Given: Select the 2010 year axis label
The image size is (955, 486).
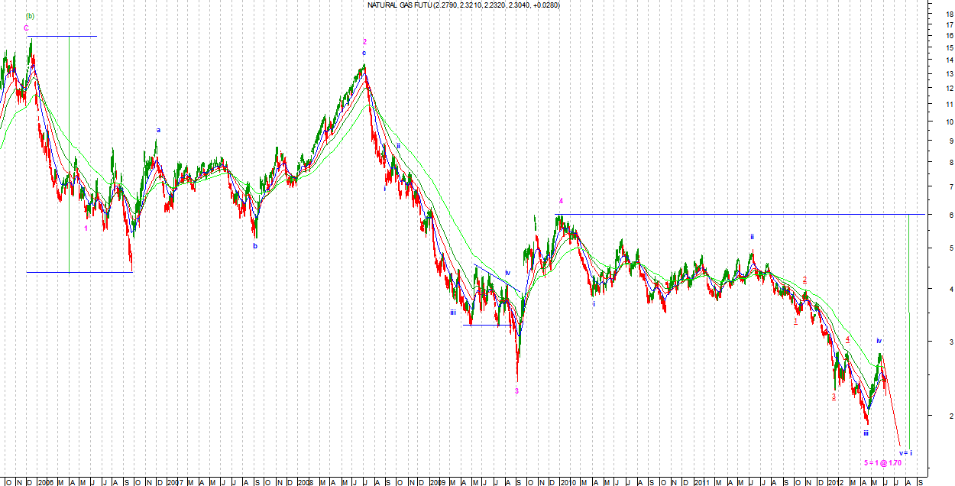Looking at the screenshot, I should tap(566, 481).
